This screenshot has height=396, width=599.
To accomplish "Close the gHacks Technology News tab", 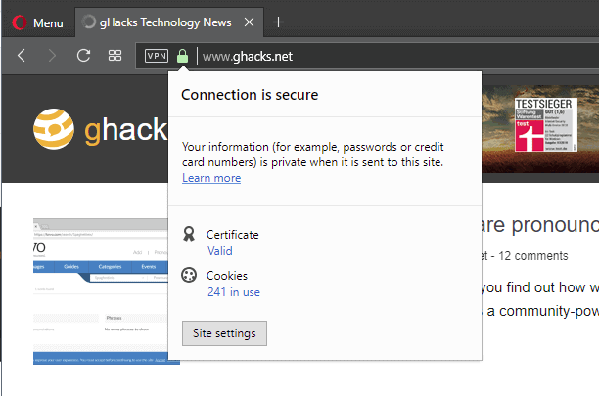I will [x=249, y=22].
